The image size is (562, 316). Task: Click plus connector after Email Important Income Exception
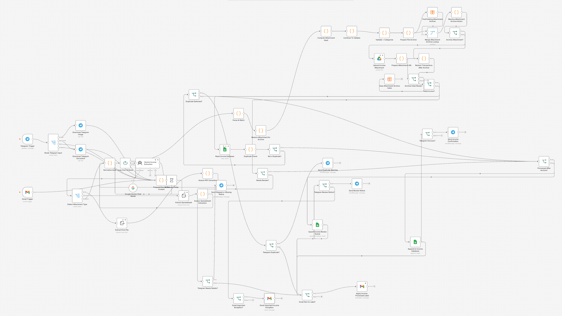coord(282,298)
